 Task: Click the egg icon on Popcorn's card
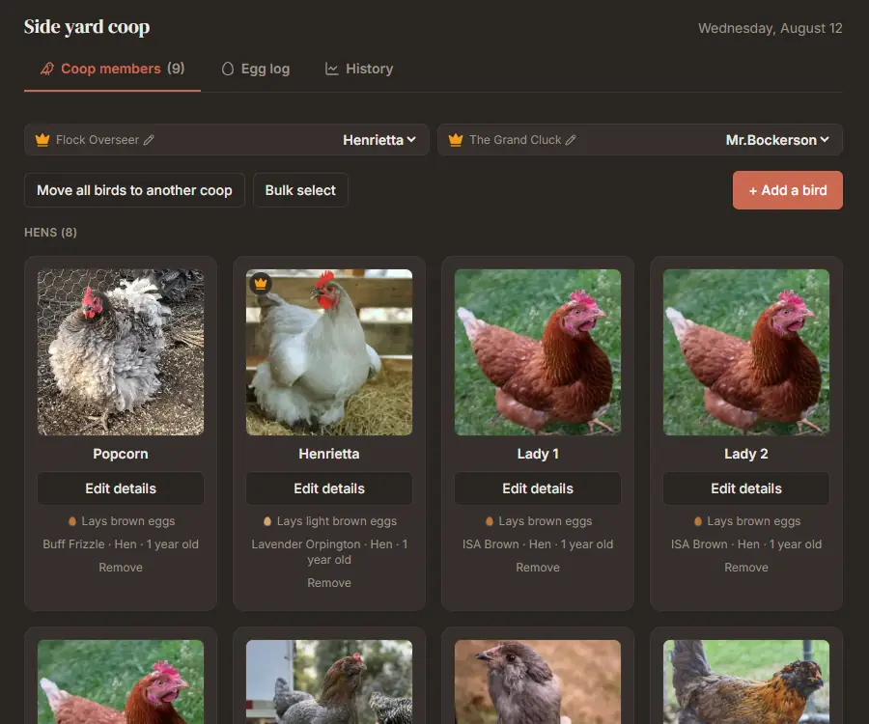tap(72, 521)
